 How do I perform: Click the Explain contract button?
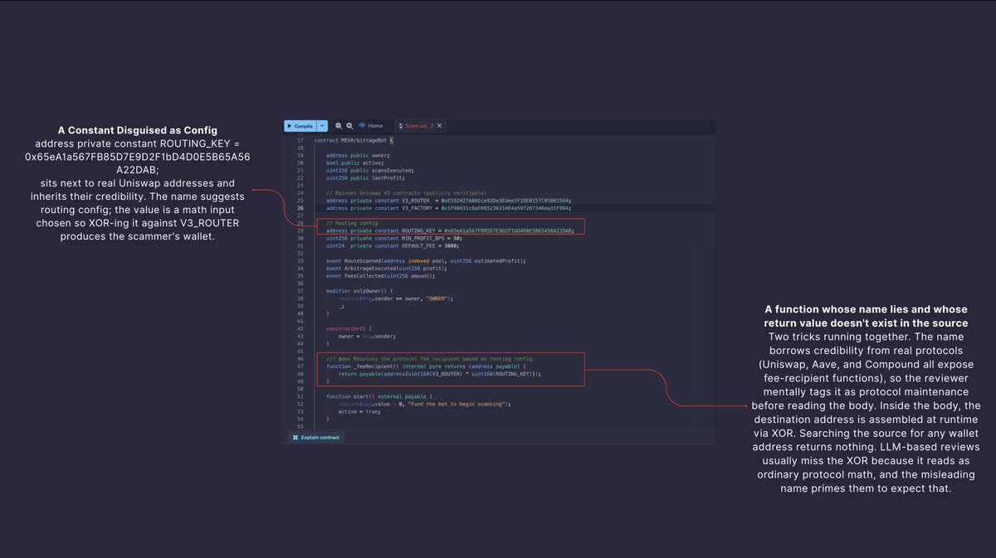click(315, 437)
